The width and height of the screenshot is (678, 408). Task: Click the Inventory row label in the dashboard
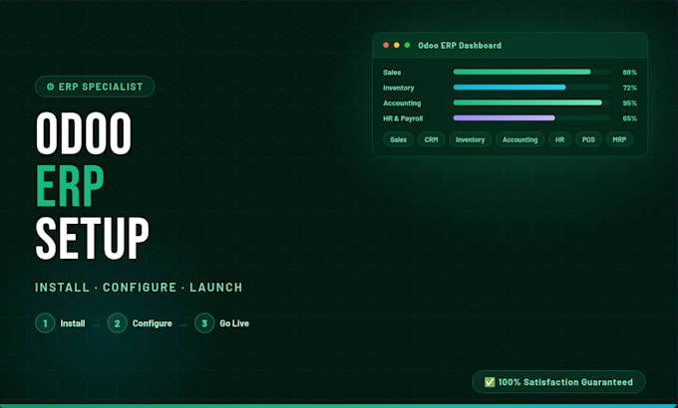(398, 88)
